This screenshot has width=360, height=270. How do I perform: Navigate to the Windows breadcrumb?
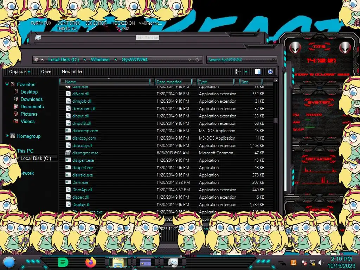[100, 59]
